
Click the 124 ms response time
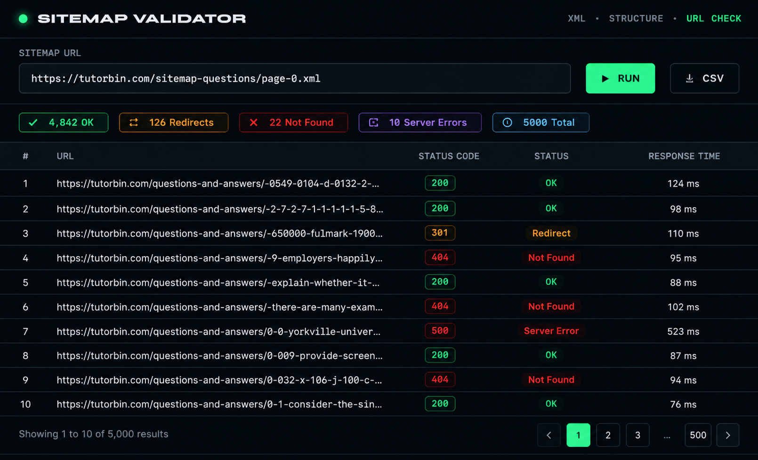[683, 184]
